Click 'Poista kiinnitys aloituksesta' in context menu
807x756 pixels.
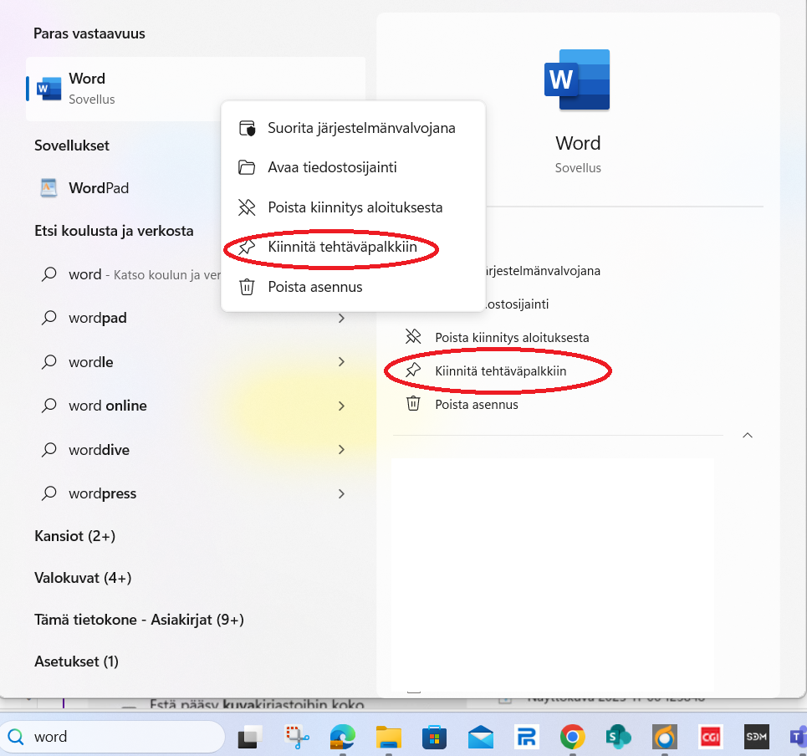[x=355, y=207]
